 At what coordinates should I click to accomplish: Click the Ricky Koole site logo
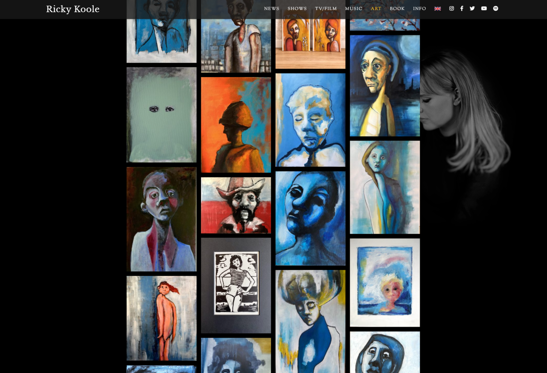click(x=72, y=9)
